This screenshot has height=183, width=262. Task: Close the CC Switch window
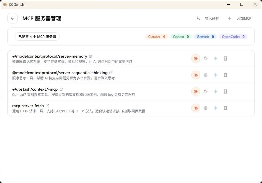pos(255,5)
